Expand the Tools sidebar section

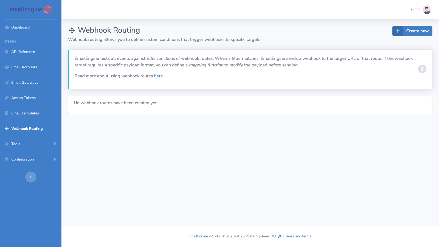coord(55,144)
